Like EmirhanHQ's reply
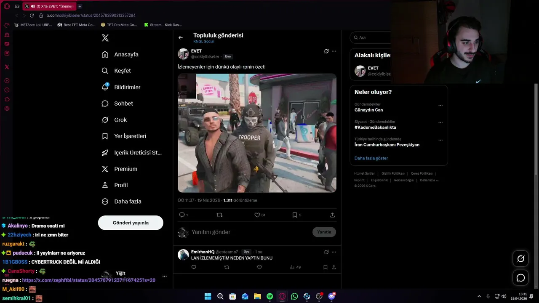 point(259,267)
